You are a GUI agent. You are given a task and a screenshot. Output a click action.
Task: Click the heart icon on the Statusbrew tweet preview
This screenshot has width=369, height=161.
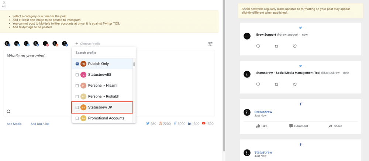click(294, 85)
